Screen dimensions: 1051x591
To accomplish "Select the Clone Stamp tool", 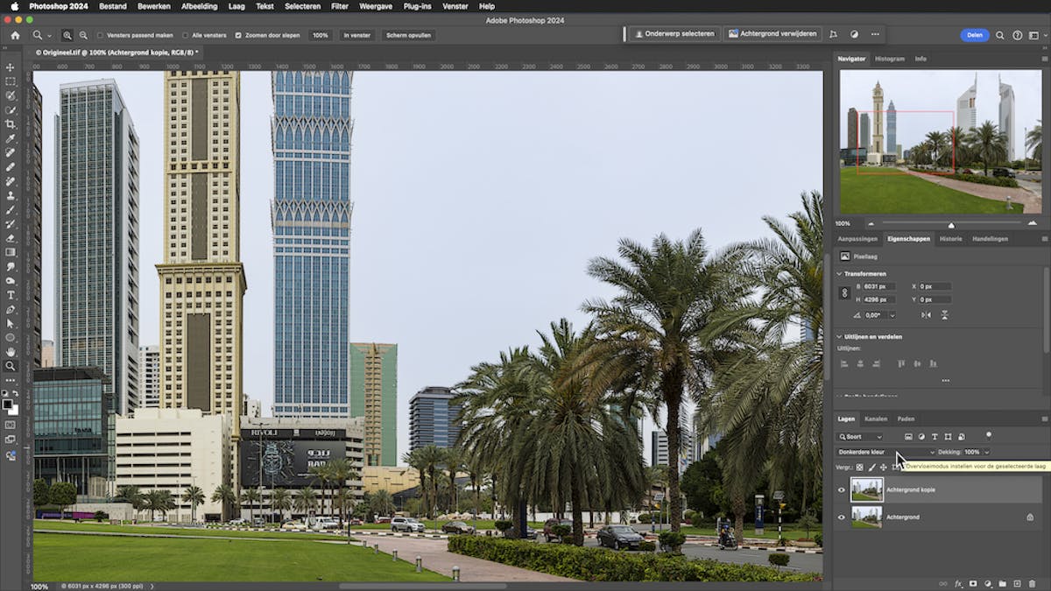I will click(11, 195).
